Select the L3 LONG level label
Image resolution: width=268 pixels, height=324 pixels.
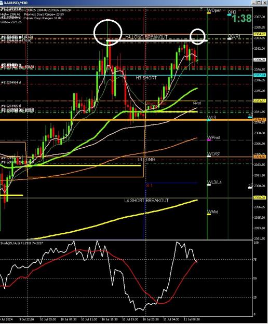tap(146, 160)
